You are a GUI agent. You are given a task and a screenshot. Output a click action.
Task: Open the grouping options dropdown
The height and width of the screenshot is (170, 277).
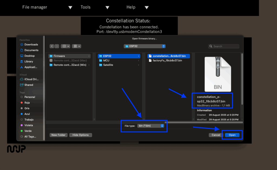click(x=77, y=46)
